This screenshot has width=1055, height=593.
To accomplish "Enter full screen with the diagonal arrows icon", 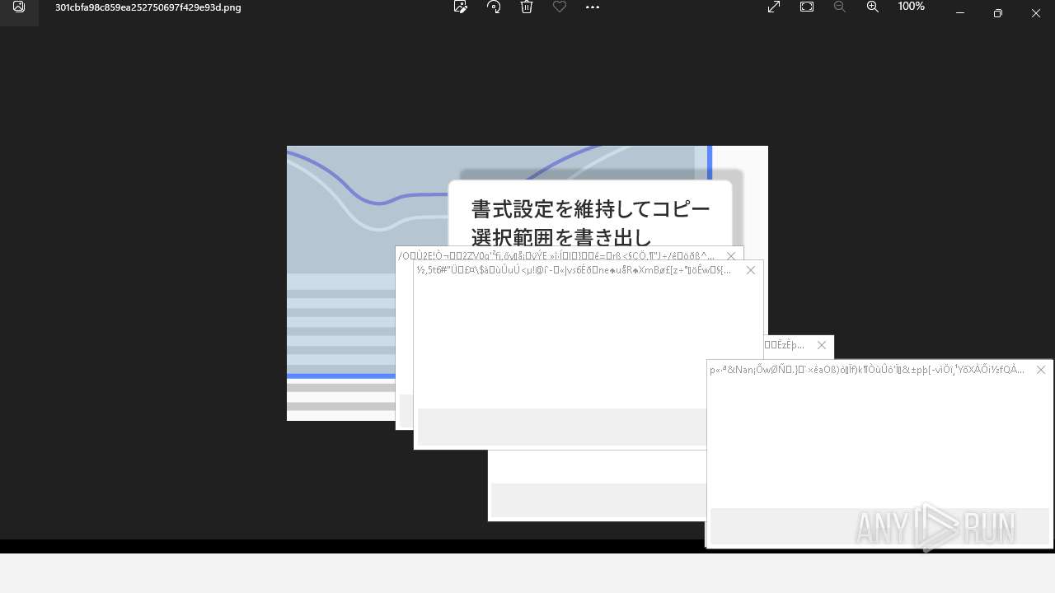I will click(774, 7).
